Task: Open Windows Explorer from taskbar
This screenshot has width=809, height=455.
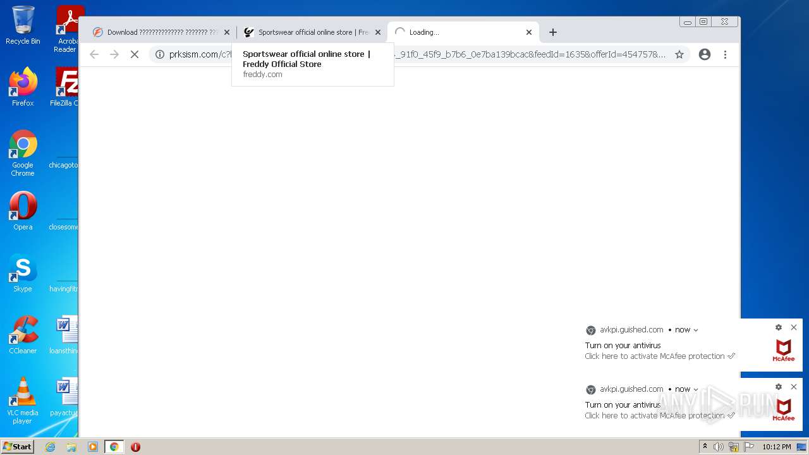Action: click(71, 447)
